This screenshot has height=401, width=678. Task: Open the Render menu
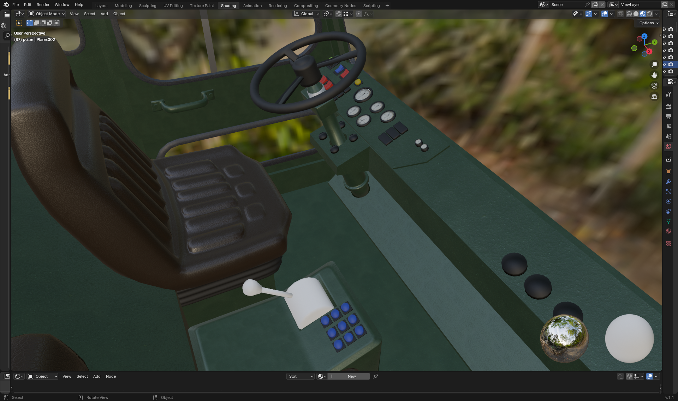[43, 5]
